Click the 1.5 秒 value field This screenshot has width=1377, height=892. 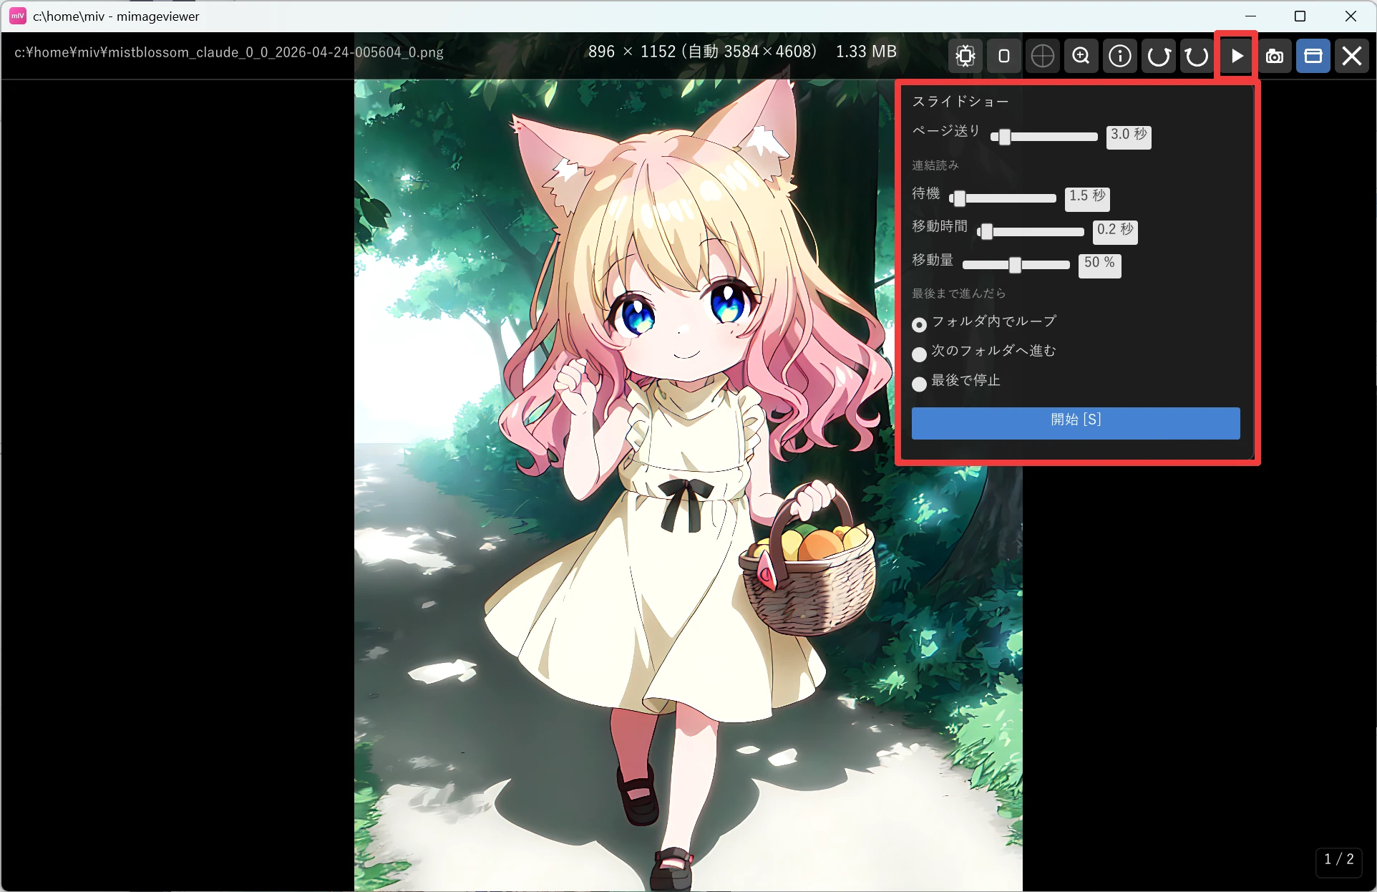(1087, 198)
